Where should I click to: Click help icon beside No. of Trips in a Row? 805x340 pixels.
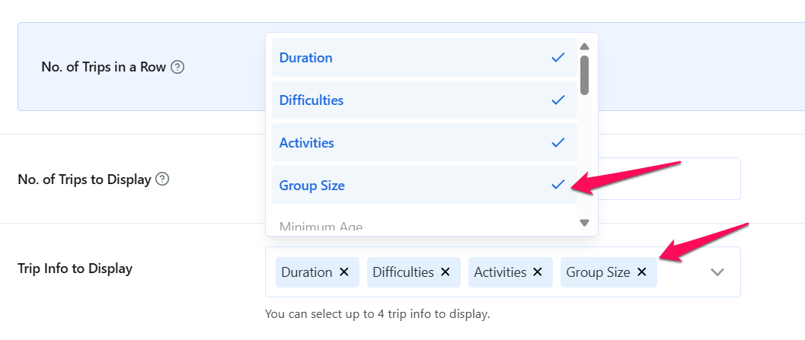pyautogui.click(x=177, y=67)
